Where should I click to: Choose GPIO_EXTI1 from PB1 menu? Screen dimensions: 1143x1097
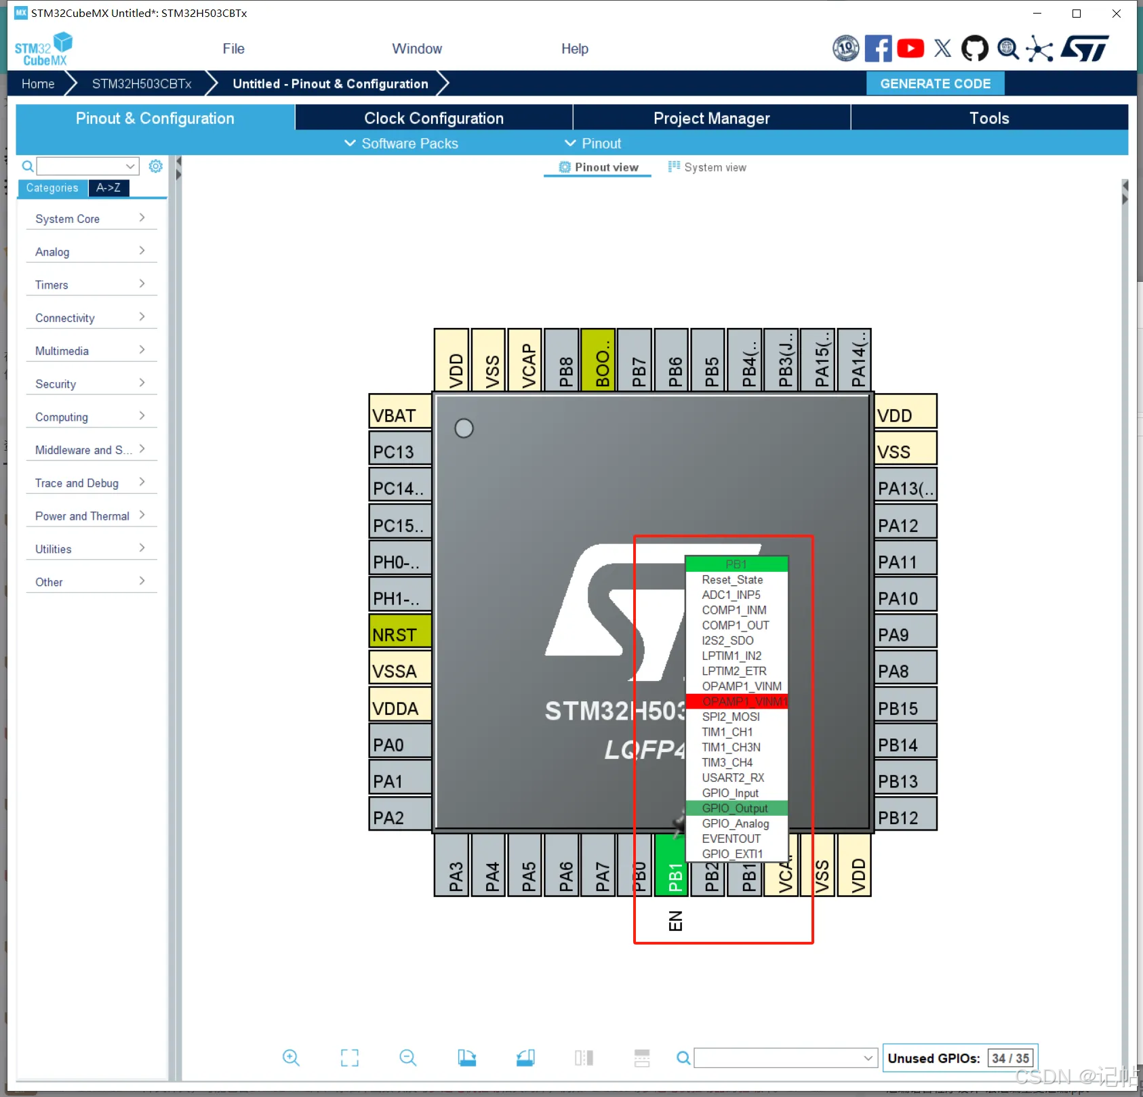pos(737,854)
